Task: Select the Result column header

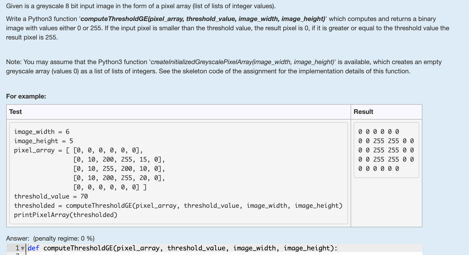Action: [x=363, y=112]
